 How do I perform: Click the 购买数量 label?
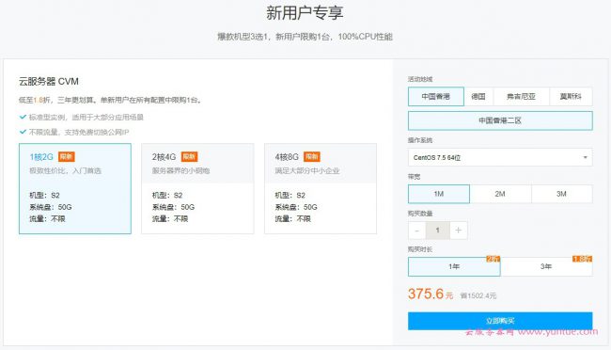[x=420, y=214]
